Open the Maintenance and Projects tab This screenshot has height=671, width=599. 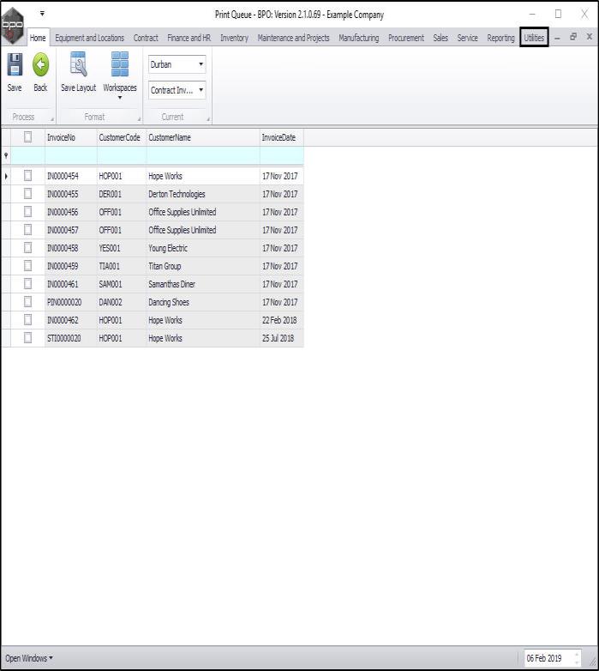tap(294, 38)
